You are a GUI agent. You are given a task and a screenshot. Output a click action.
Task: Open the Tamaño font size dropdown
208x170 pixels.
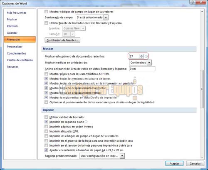73,34
